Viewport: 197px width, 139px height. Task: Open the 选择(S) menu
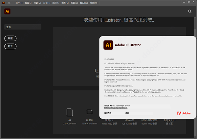(56, 3)
